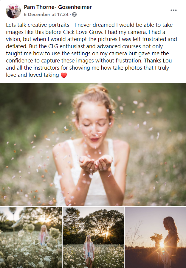Viewport: 186px width, 268px height.
Task: Click the 'Lets talk creative portraits' opening text
Action: [38, 25]
